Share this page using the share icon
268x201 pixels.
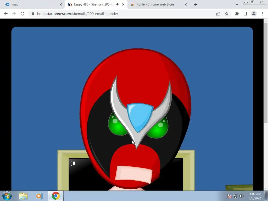point(218,14)
